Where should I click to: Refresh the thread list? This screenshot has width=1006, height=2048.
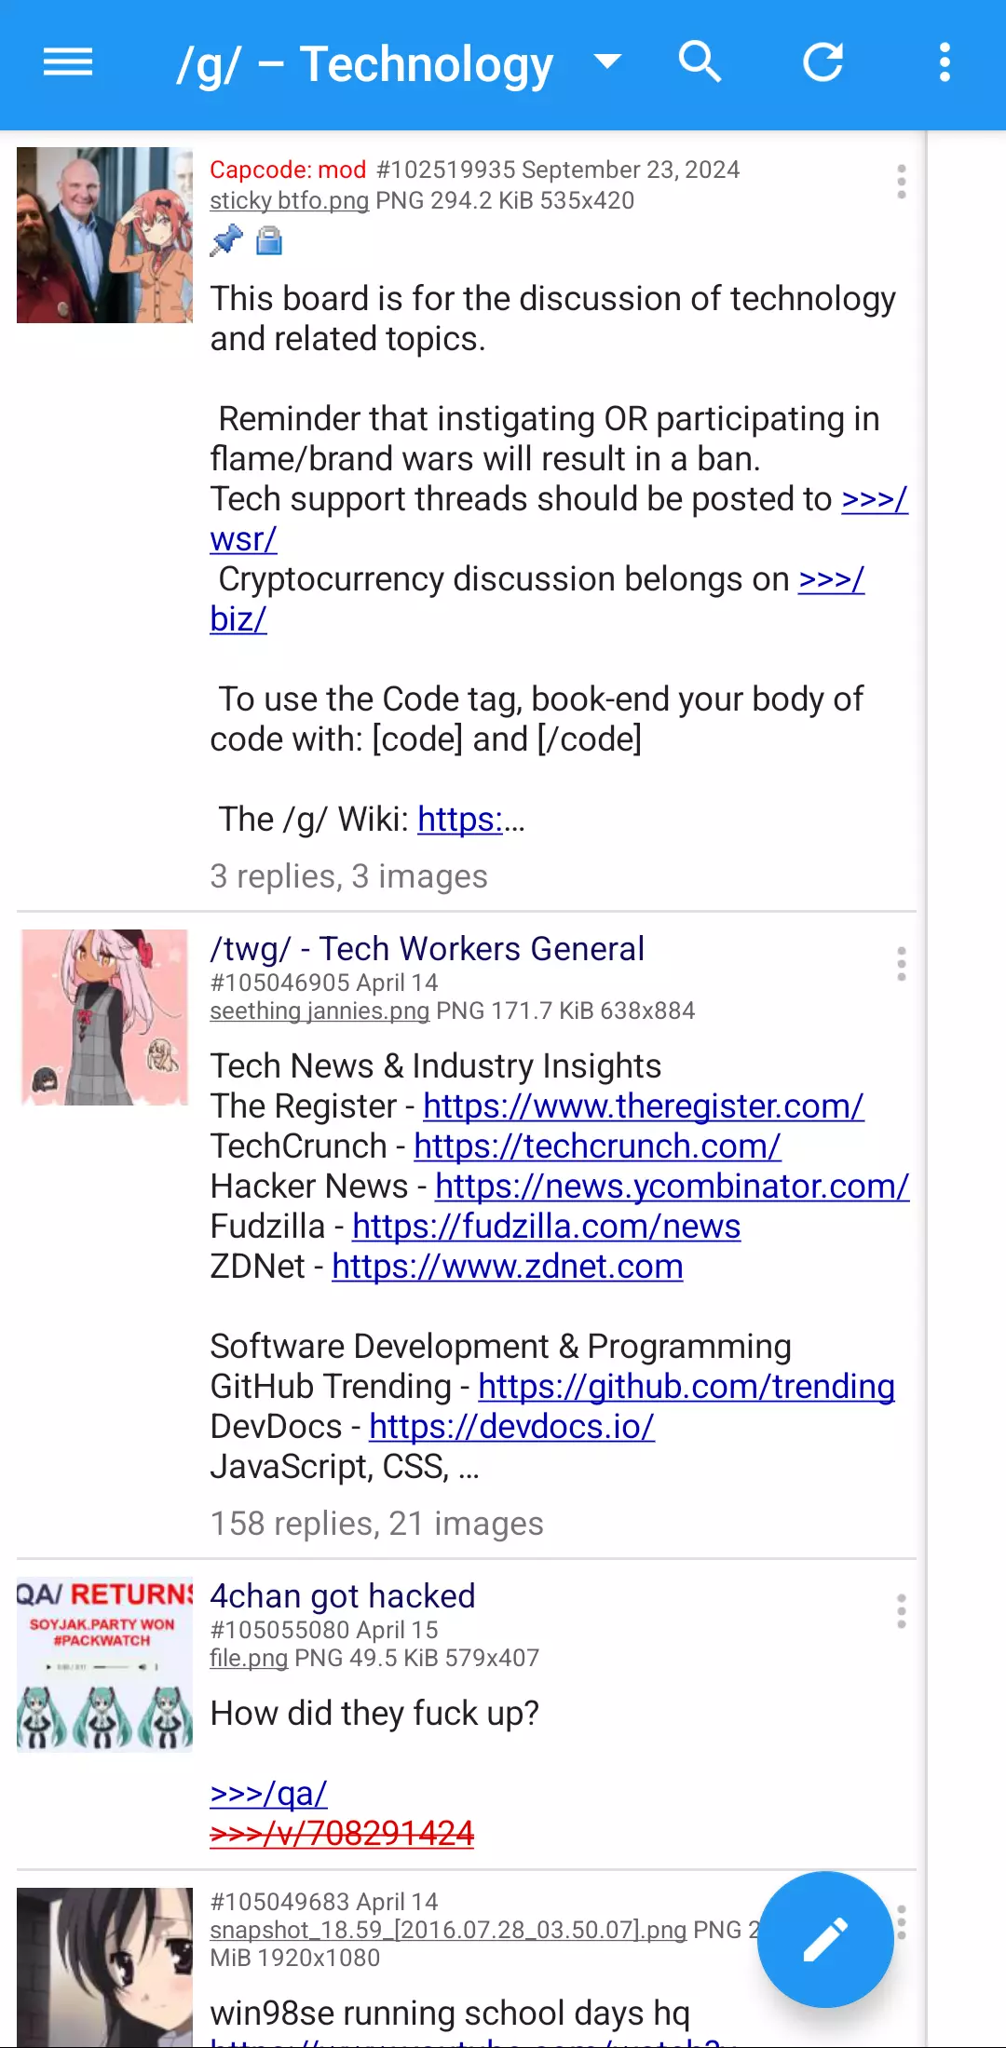(823, 62)
